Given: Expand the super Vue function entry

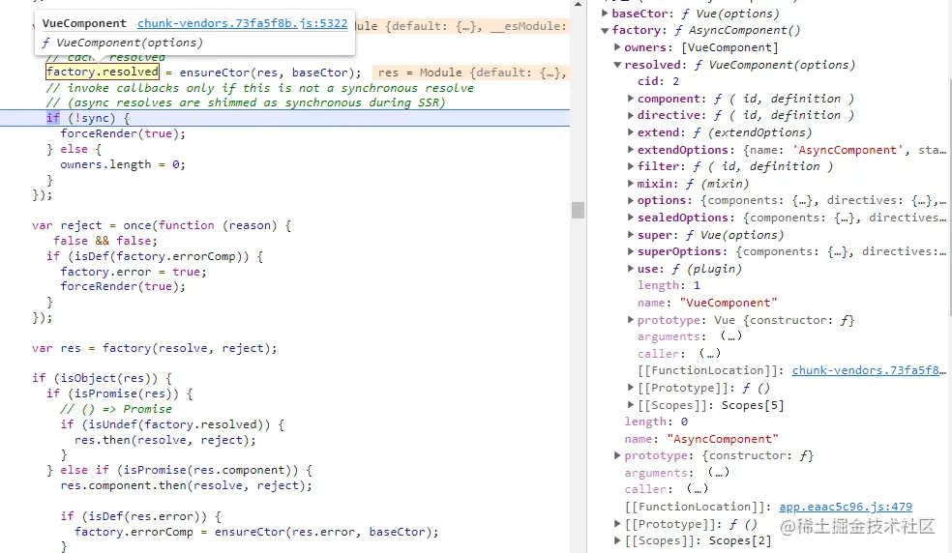Looking at the screenshot, I should pyautogui.click(x=630, y=234).
